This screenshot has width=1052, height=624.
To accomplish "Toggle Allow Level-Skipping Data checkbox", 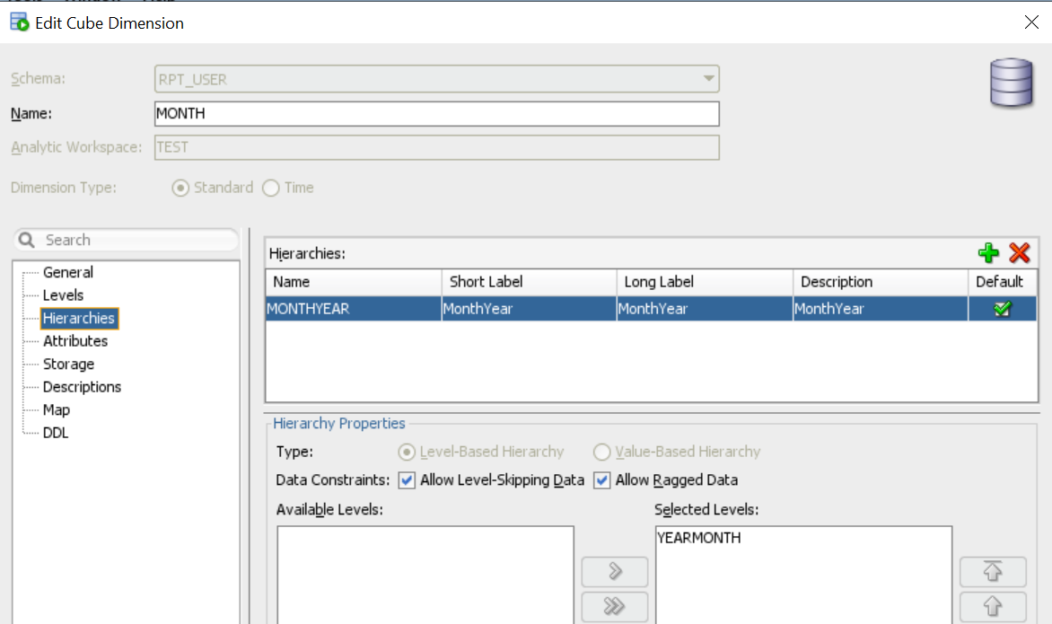I will (x=407, y=480).
